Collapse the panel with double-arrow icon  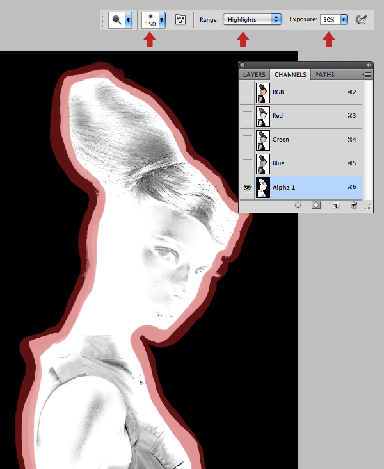369,65
